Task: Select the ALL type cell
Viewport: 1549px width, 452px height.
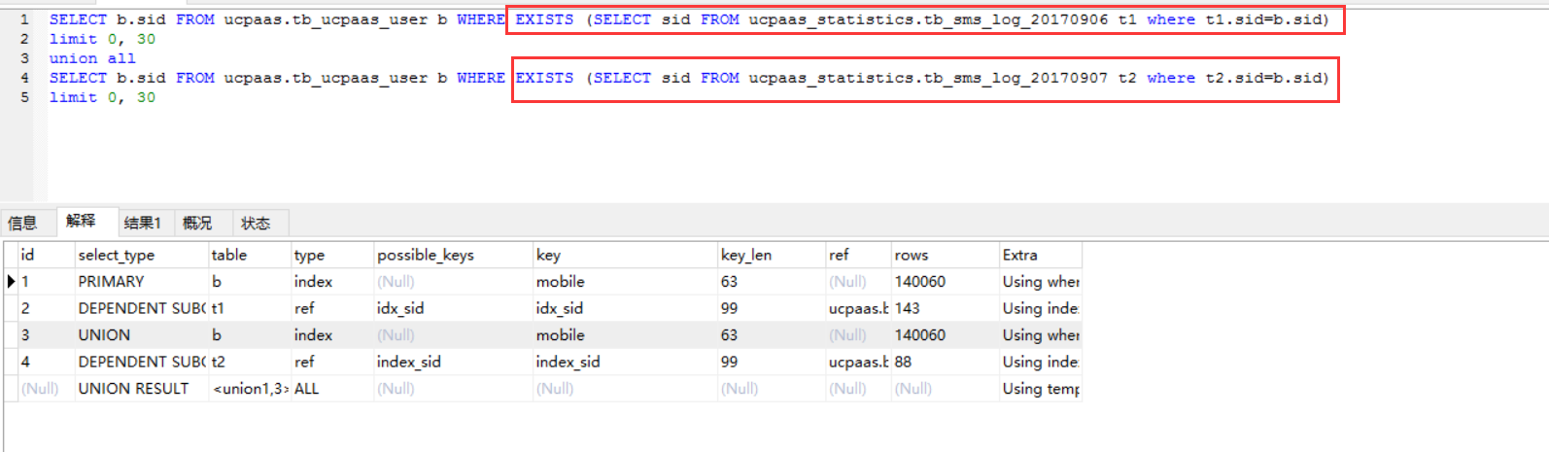Action: [x=331, y=389]
